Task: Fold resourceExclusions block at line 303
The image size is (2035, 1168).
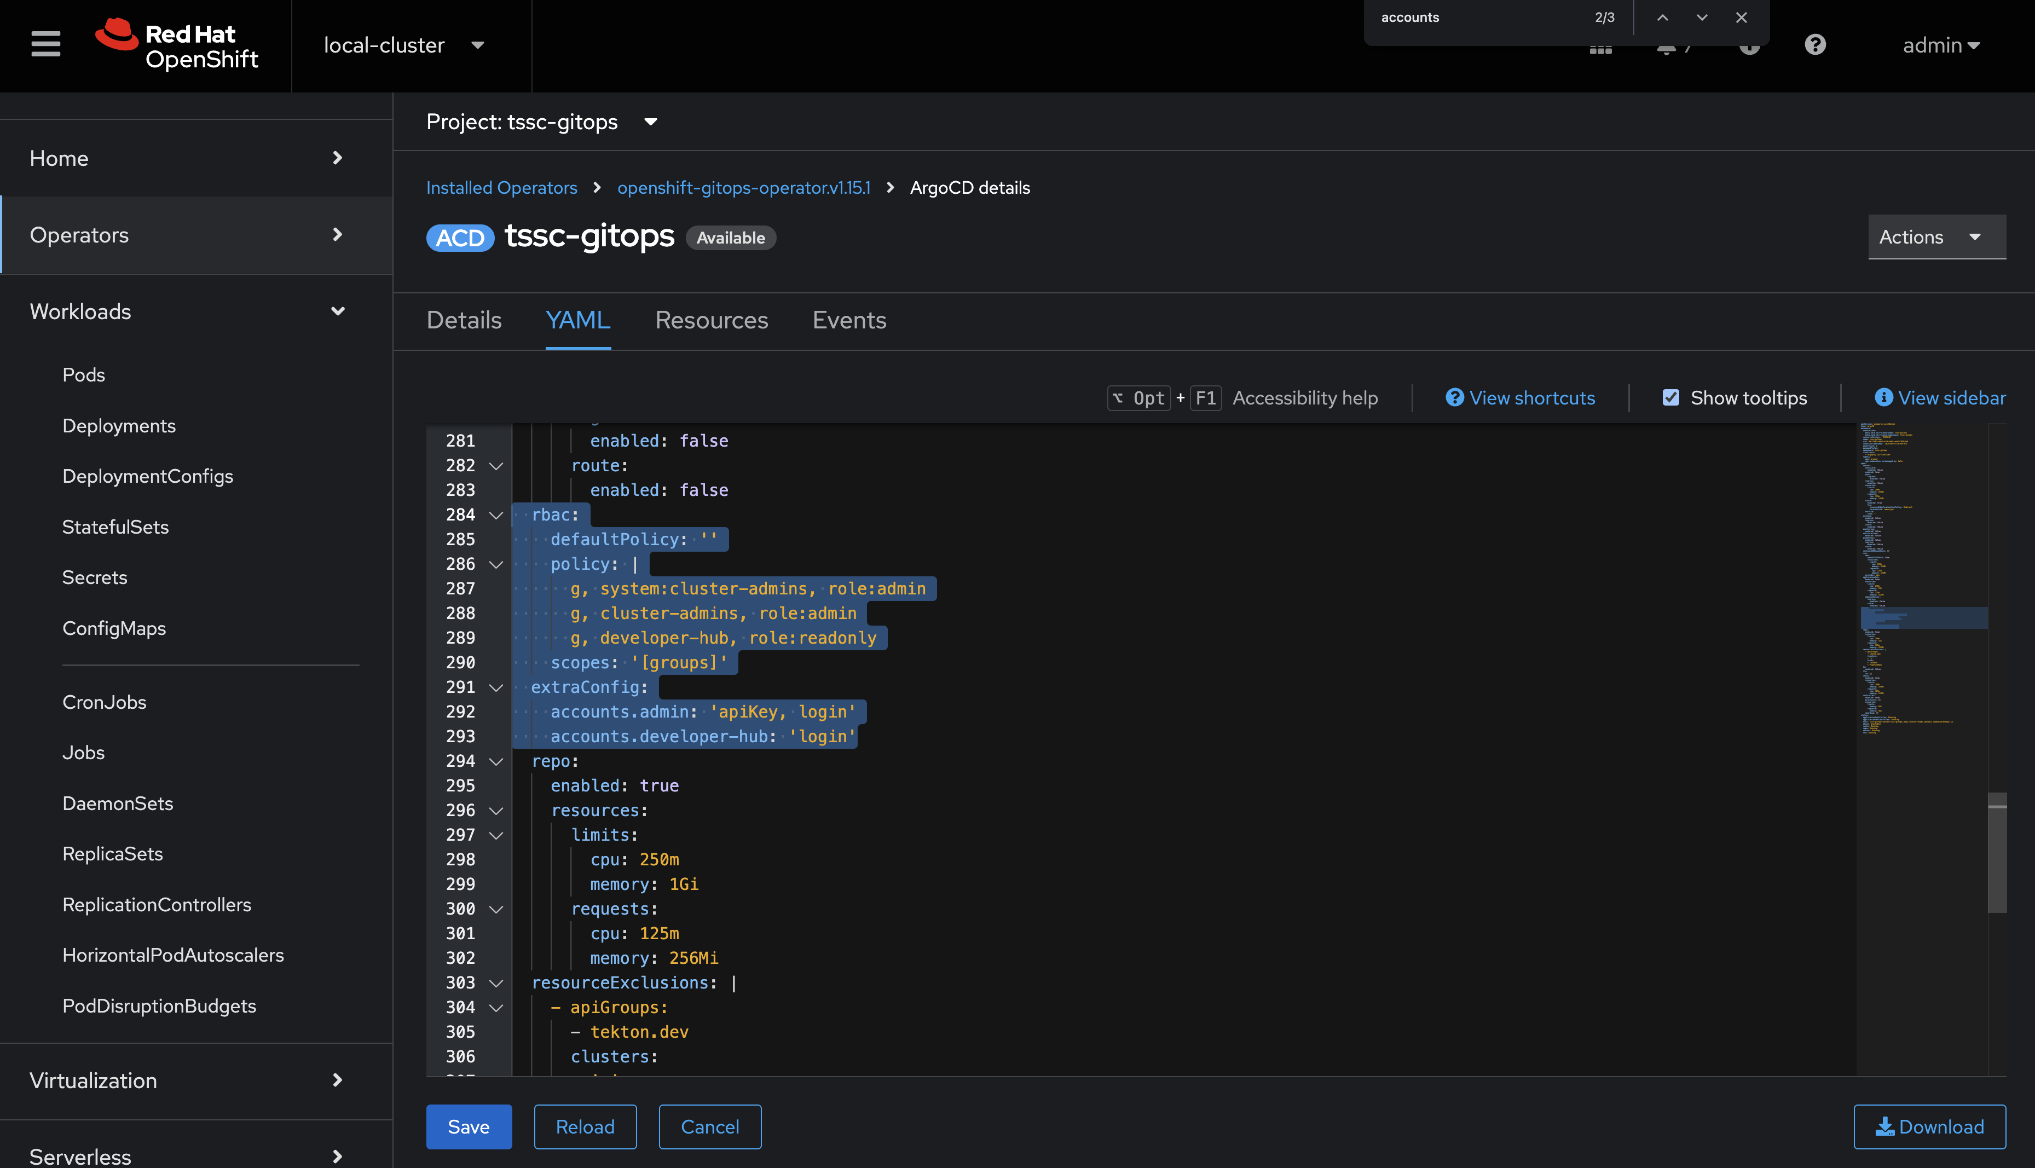Action: coord(496,982)
